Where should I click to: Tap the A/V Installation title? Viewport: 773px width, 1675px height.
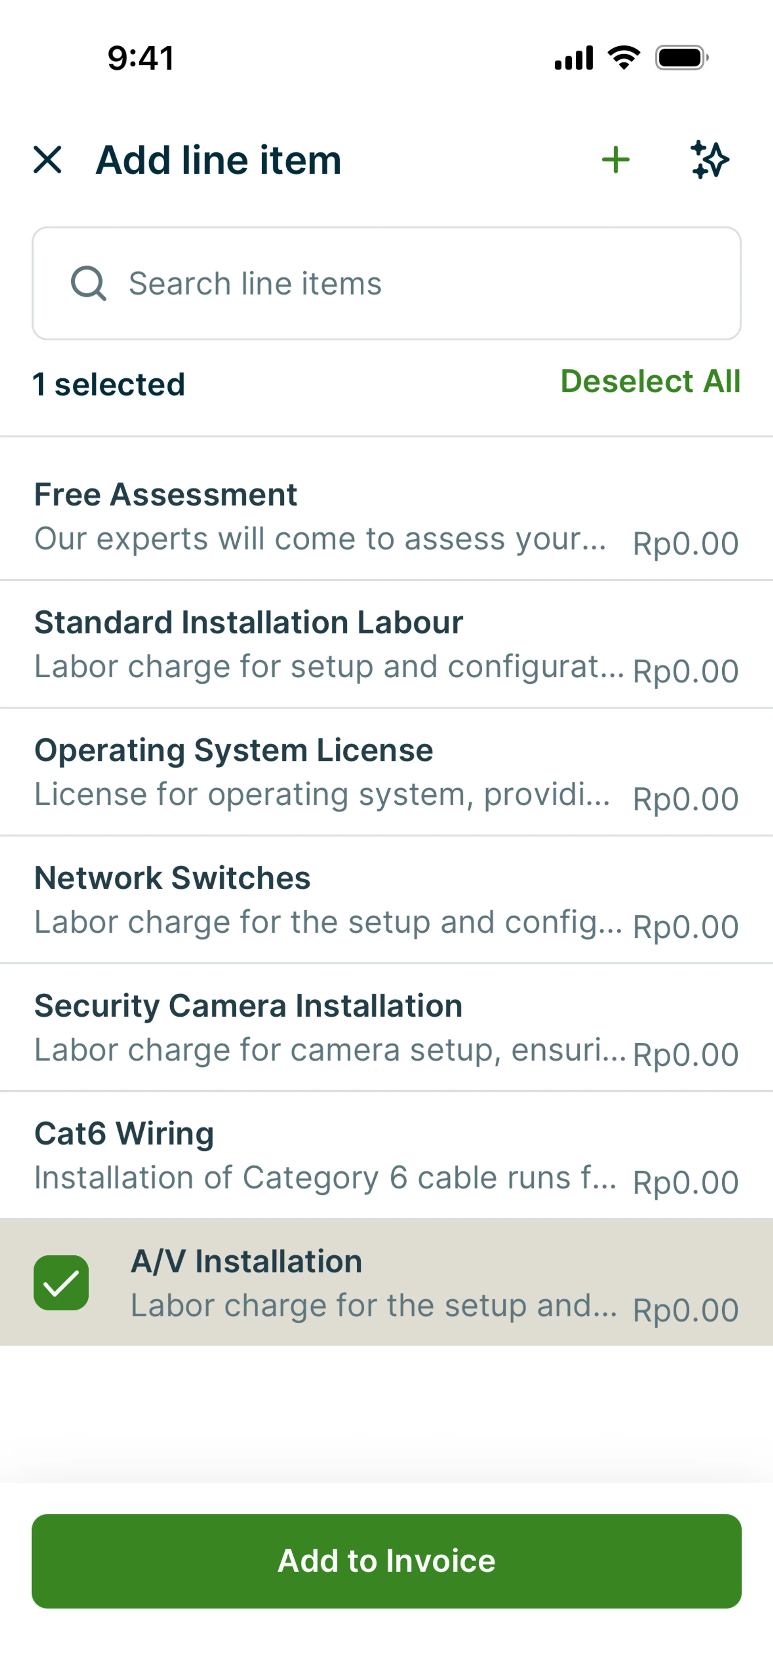click(x=247, y=1261)
